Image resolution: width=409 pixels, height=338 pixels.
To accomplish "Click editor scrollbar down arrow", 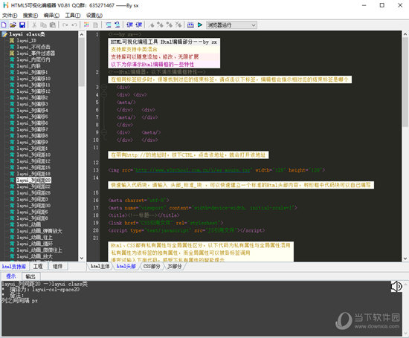I will [x=405, y=259].
